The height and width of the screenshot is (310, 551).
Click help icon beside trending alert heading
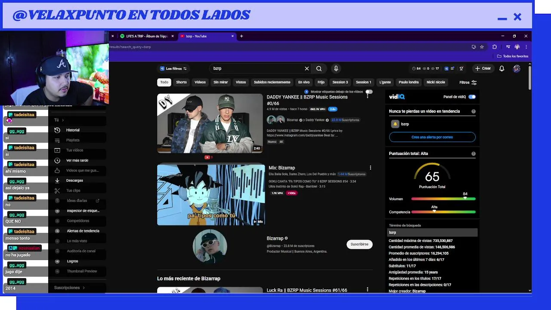pos(474,112)
